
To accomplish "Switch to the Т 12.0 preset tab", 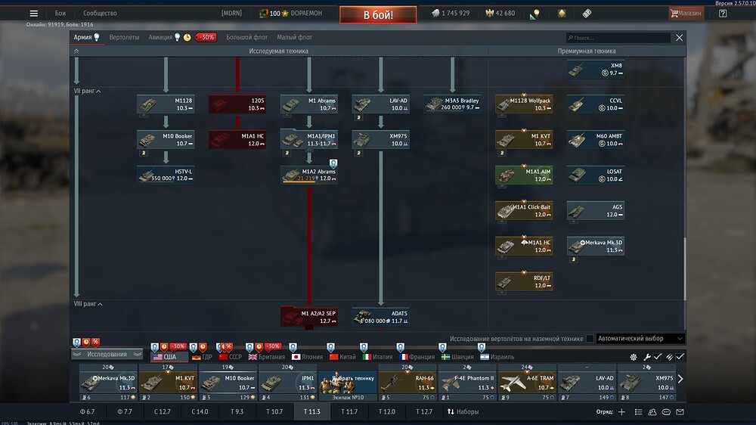I will click(x=386, y=412).
